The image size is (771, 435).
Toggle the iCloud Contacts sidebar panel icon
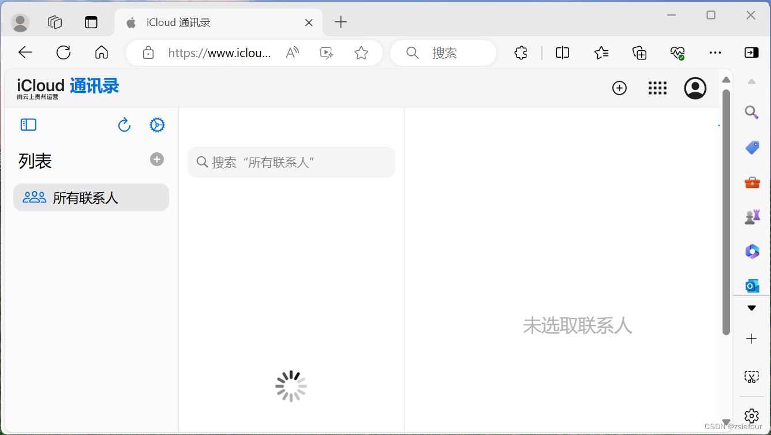coord(28,125)
